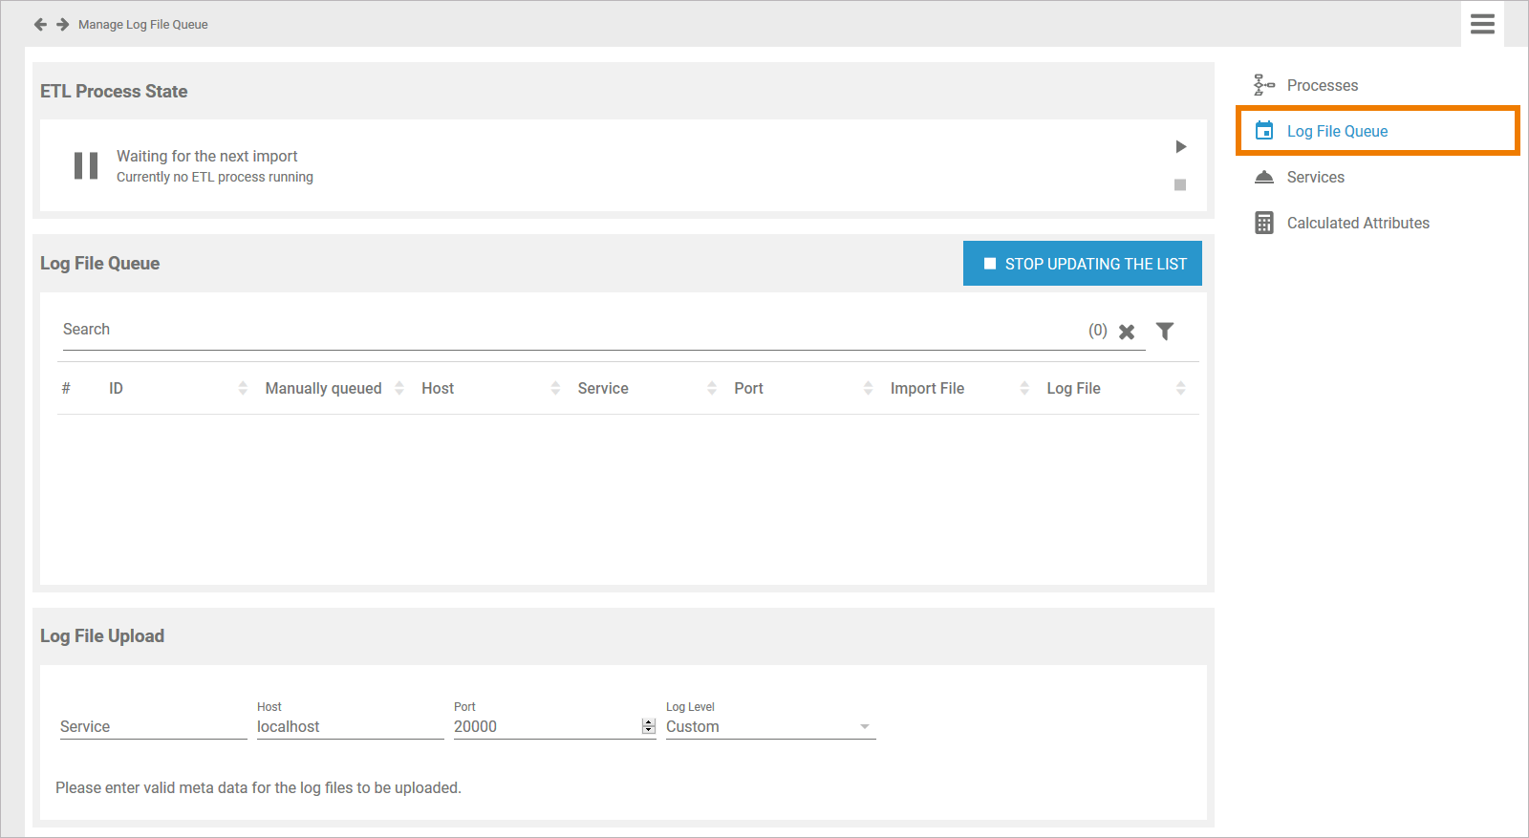Click the Service input field
Screen dimensions: 1529x838
(153, 726)
